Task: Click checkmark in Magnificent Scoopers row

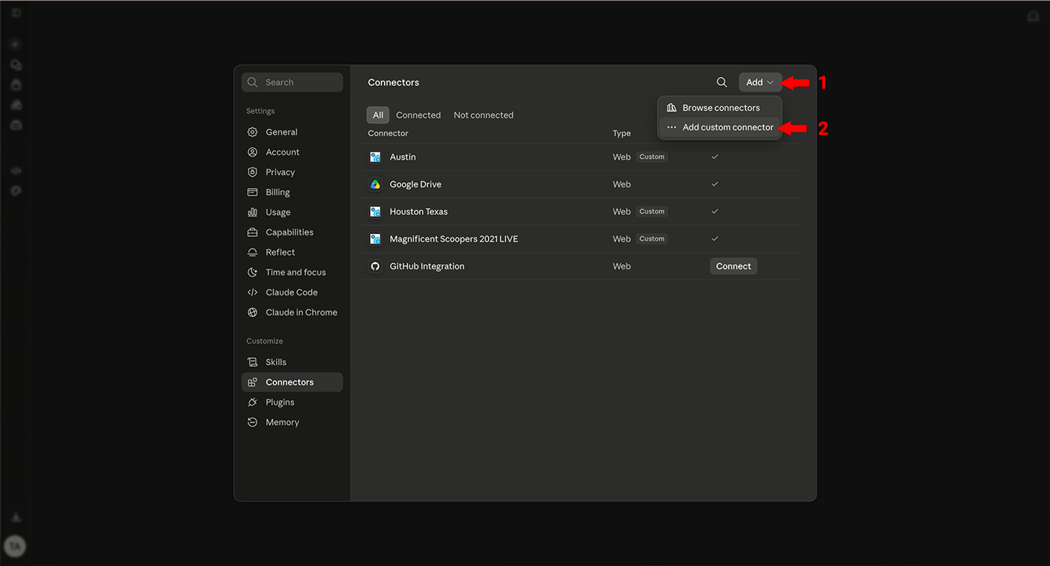Action: click(715, 239)
